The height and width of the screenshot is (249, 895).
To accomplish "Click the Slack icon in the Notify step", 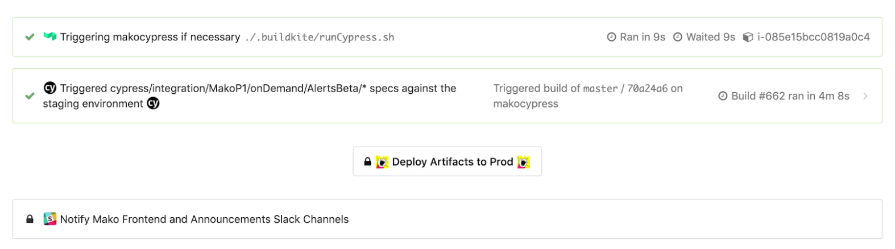I will (50, 219).
